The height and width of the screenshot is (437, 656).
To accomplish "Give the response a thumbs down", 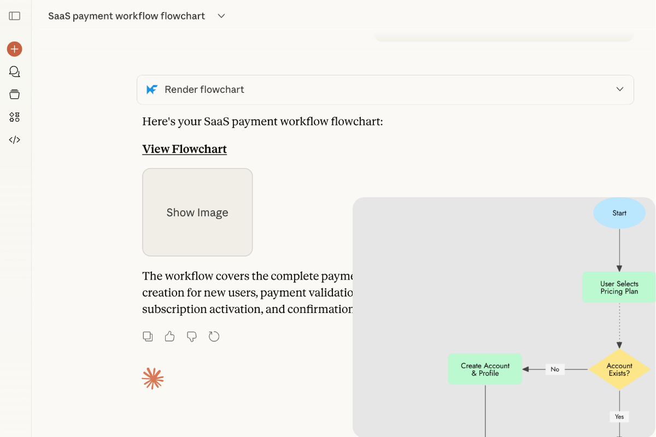I will tap(192, 336).
